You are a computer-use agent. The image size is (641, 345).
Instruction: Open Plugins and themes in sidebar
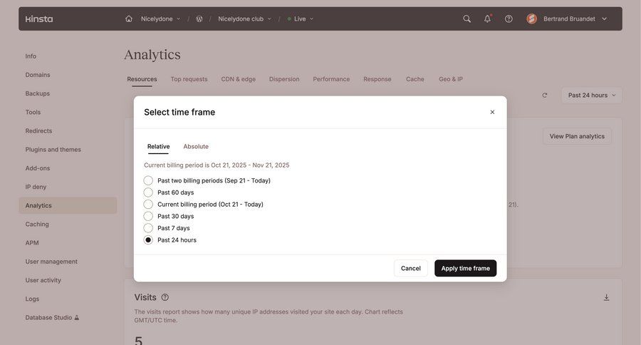(53, 150)
